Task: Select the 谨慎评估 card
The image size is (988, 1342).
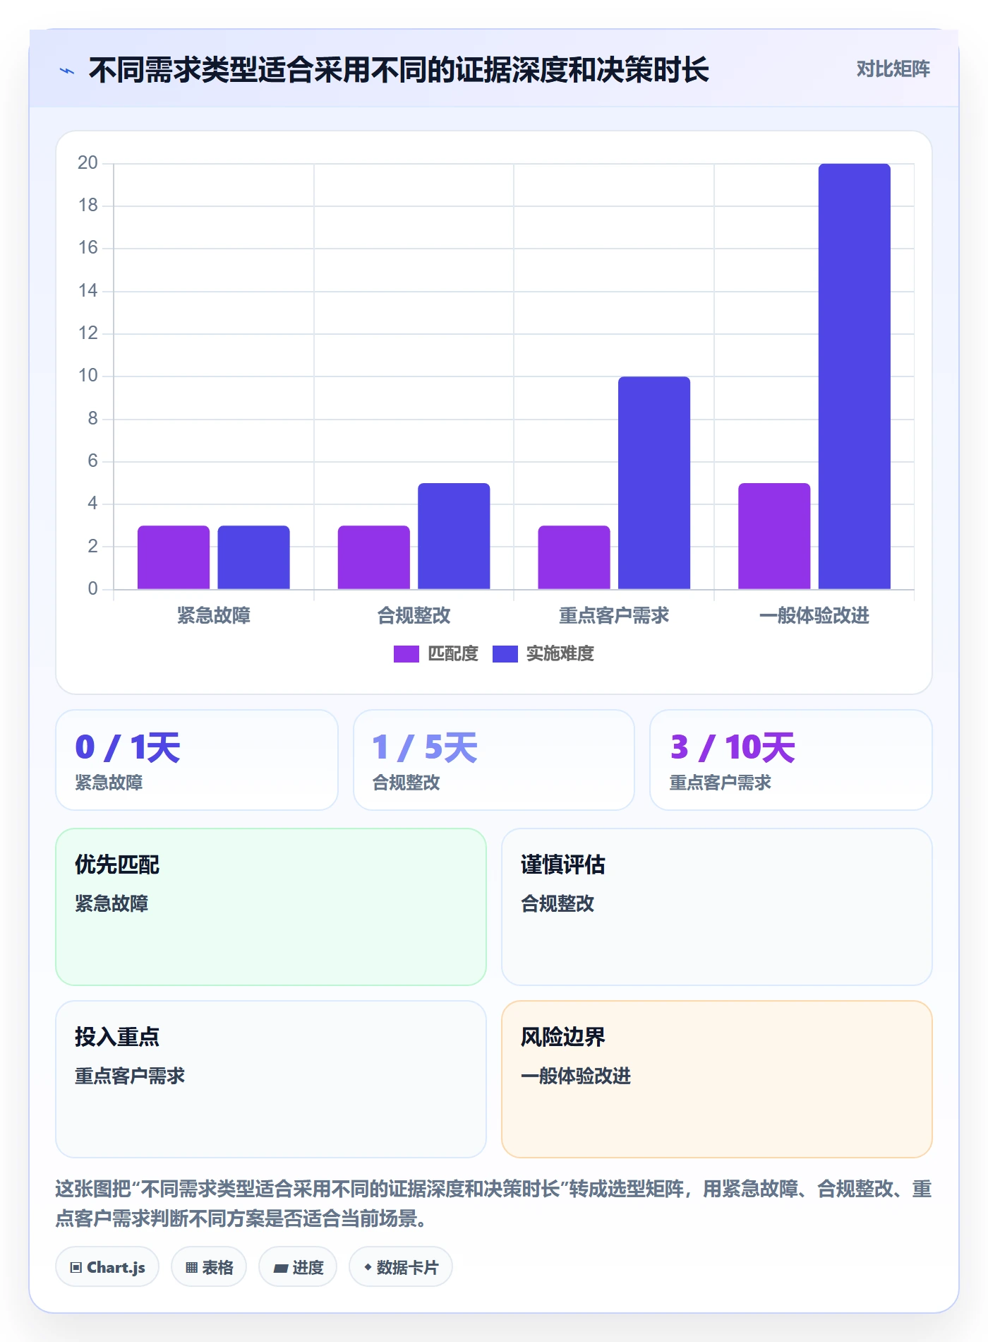Action: coord(717,907)
